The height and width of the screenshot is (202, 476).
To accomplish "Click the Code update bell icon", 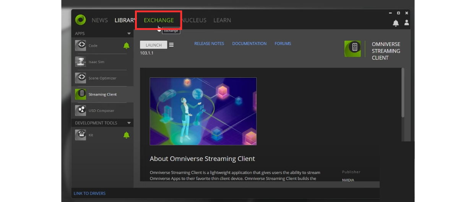I will 127,46.
